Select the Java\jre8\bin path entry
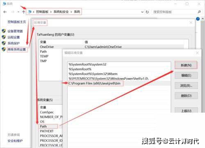The height and width of the screenshot is (148, 205). coord(95,83)
